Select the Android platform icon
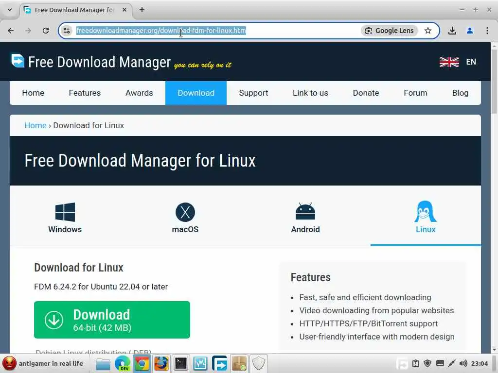 (x=305, y=212)
